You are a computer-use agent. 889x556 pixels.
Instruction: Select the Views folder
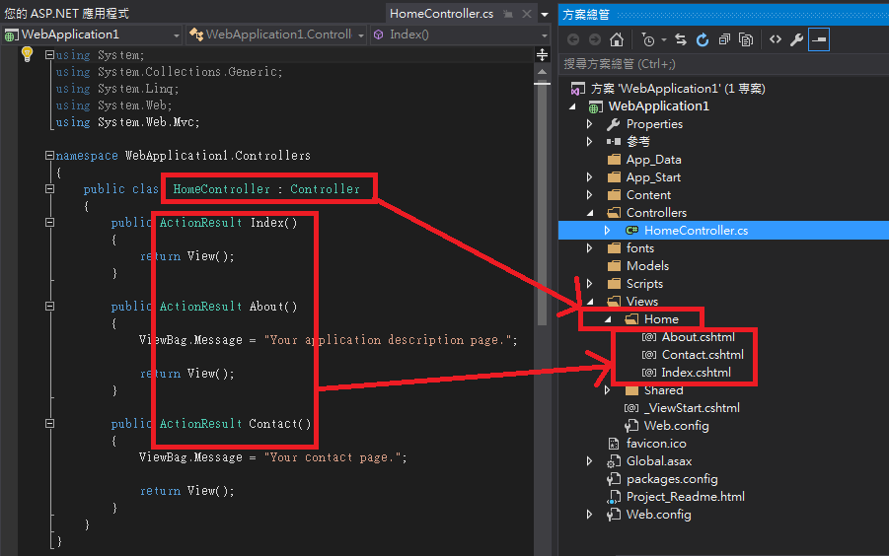coord(641,302)
